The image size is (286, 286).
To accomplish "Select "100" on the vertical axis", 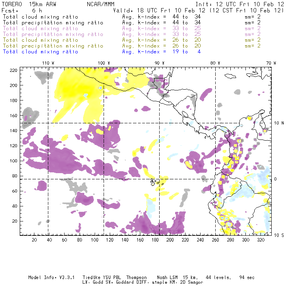I will [13, 161].
